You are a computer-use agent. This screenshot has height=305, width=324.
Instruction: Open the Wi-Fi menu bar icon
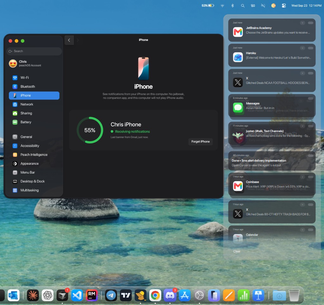(x=222, y=6)
